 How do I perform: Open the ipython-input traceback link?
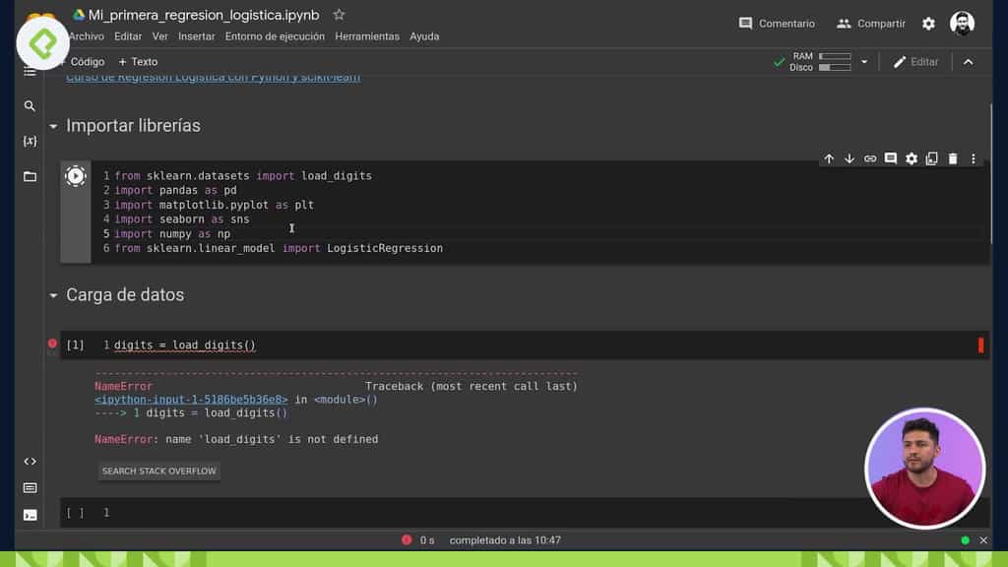click(189, 399)
